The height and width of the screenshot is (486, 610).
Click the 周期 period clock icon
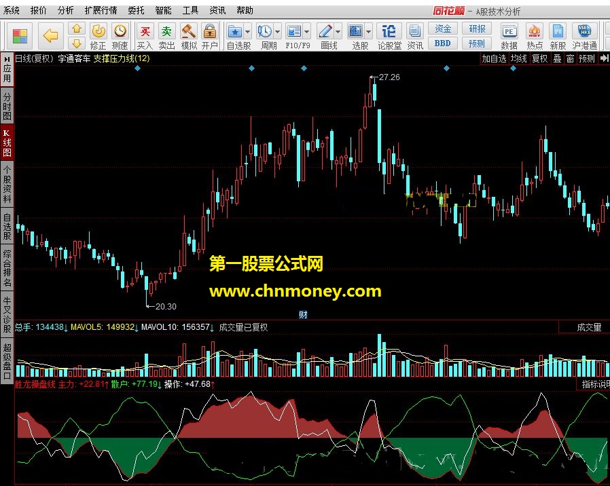pos(265,32)
